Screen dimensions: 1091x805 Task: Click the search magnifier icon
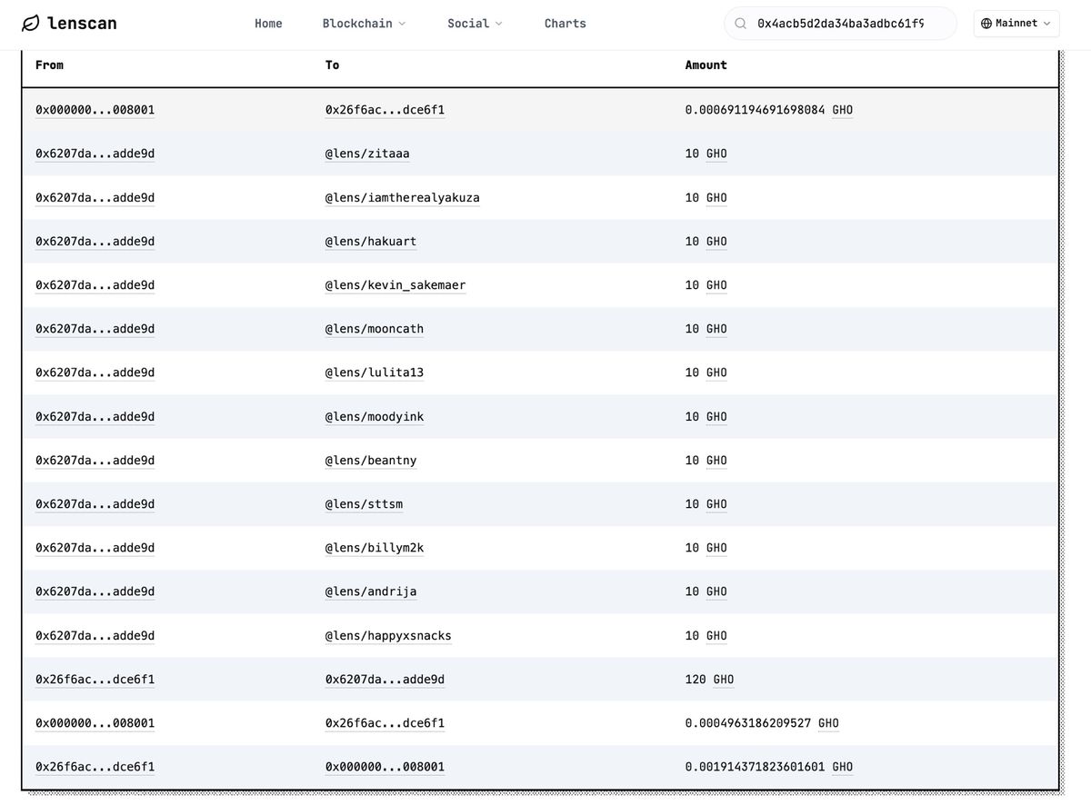click(740, 24)
